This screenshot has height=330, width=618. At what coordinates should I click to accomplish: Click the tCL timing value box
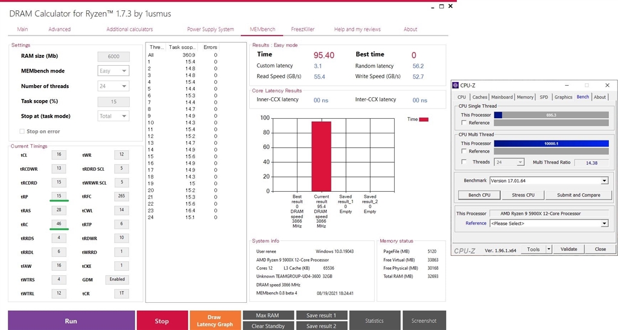tap(59, 155)
